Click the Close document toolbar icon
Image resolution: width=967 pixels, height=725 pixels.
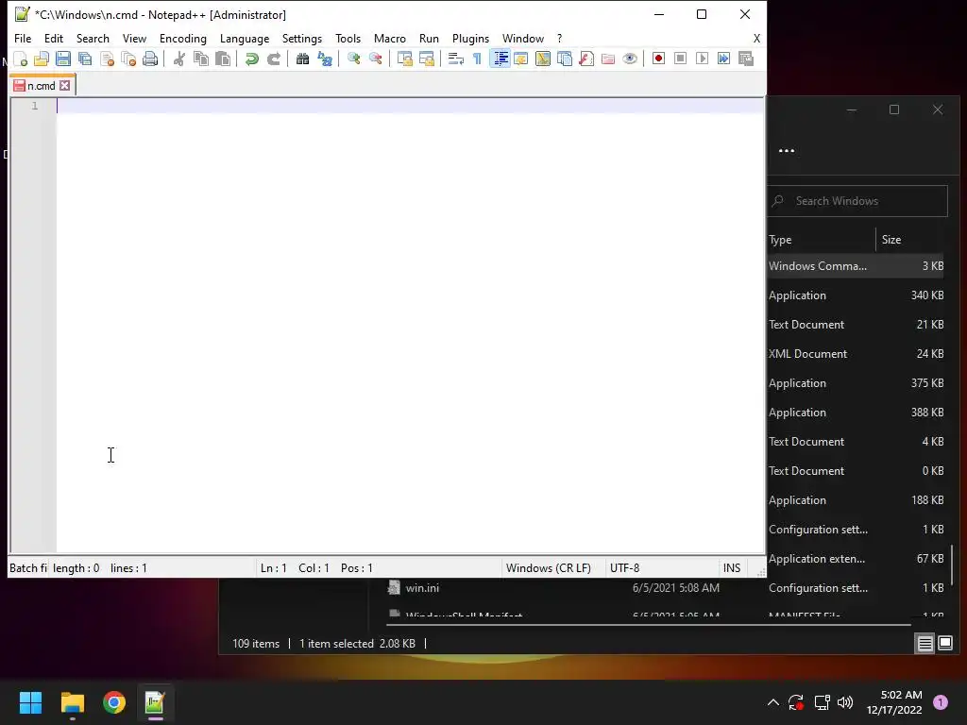tap(107, 59)
